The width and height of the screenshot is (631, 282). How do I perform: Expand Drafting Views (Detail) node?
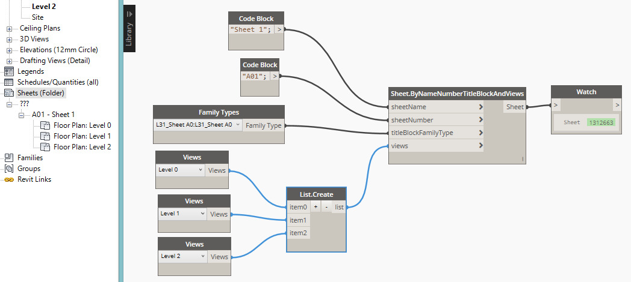tap(9, 61)
